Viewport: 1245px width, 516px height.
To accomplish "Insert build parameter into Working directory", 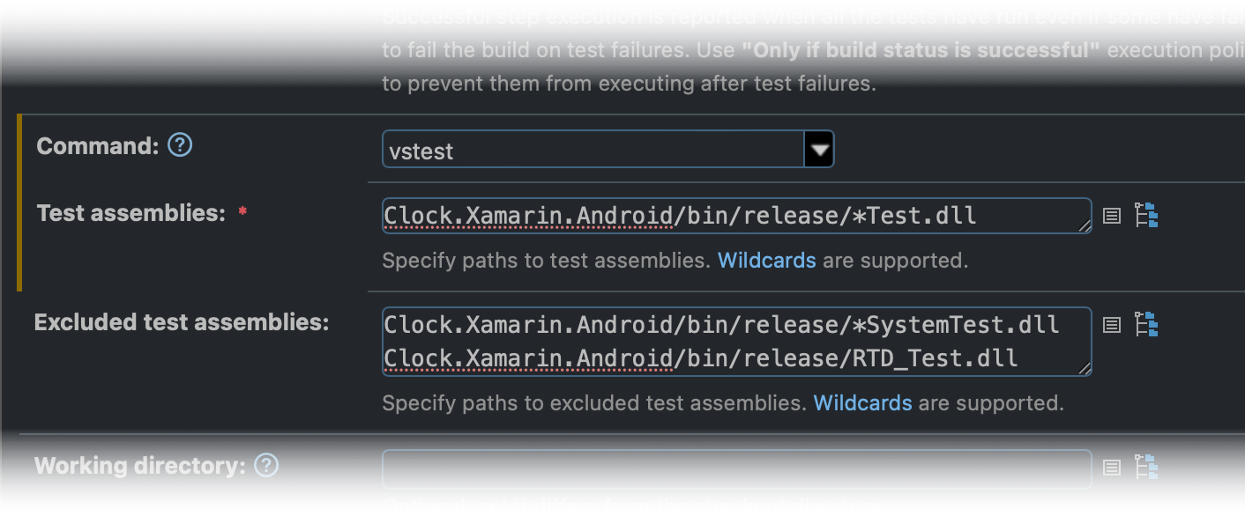I will pos(1146,468).
